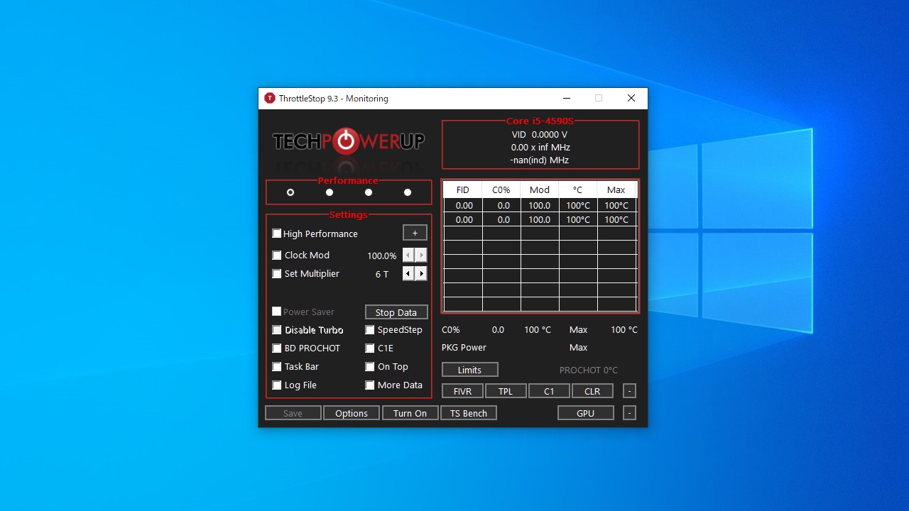Click the Core i5-4590S CPU label
The height and width of the screenshot is (511, 909).
540,121
